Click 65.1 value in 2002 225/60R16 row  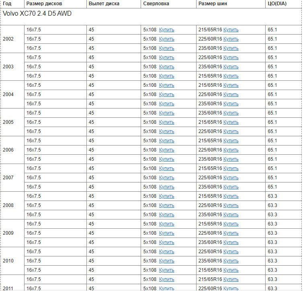pyautogui.click(x=272, y=39)
